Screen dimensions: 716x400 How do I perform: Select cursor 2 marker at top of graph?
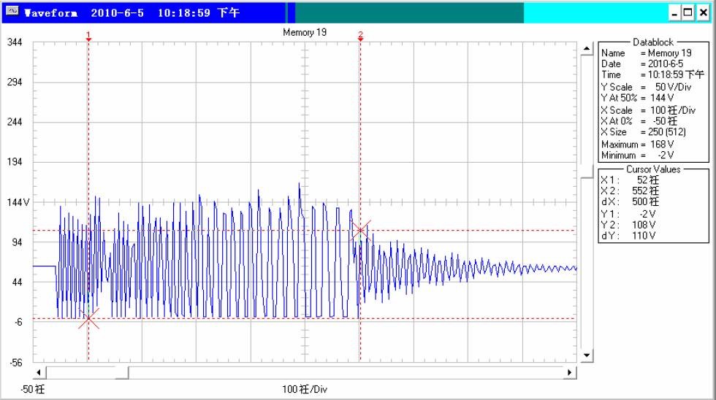click(360, 36)
